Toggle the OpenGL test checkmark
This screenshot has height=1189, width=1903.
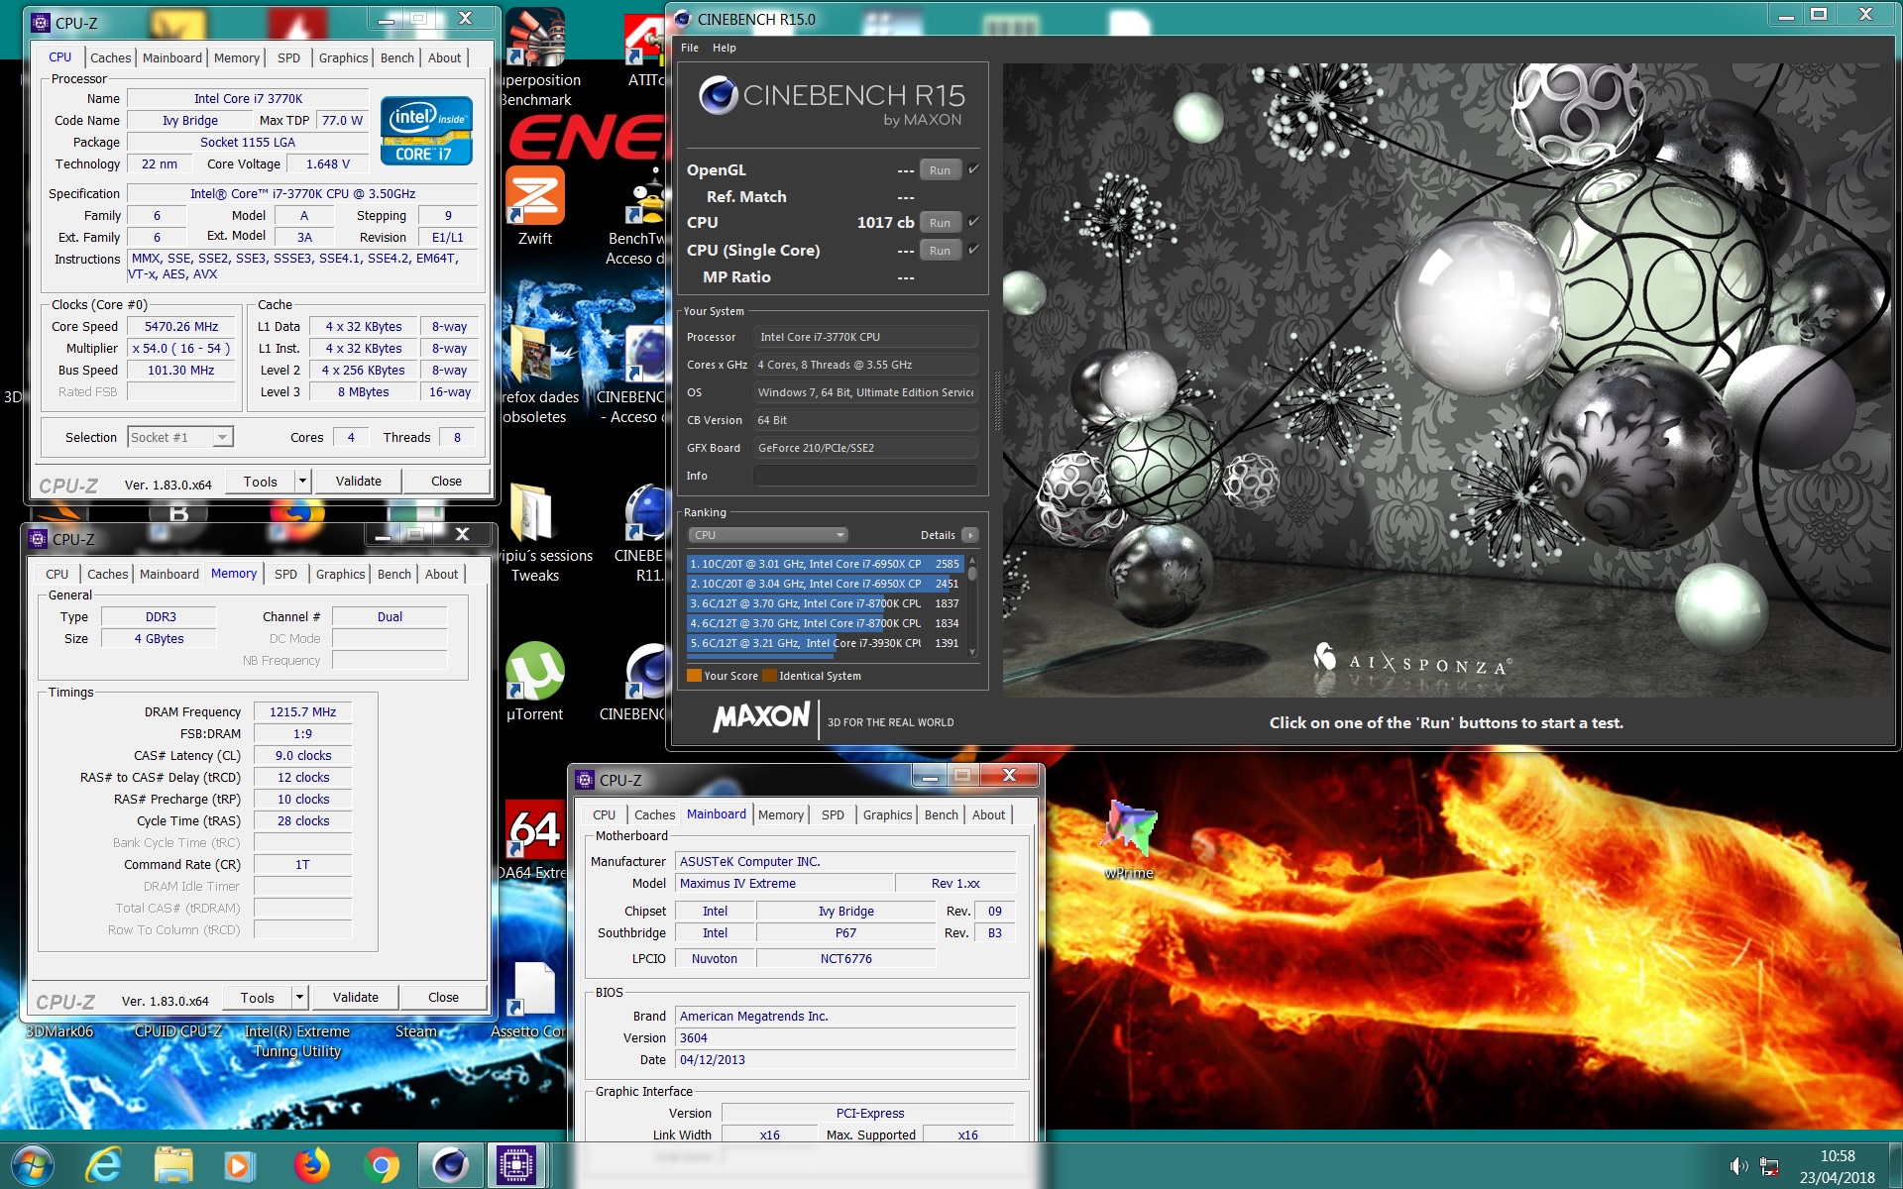point(973,169)
